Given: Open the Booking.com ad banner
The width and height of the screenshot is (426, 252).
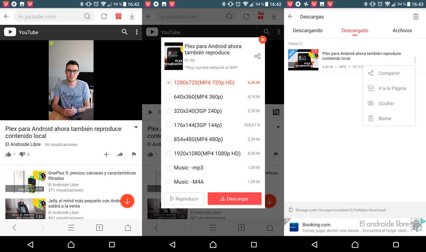Looking at the screenshot, I should 355,227.
